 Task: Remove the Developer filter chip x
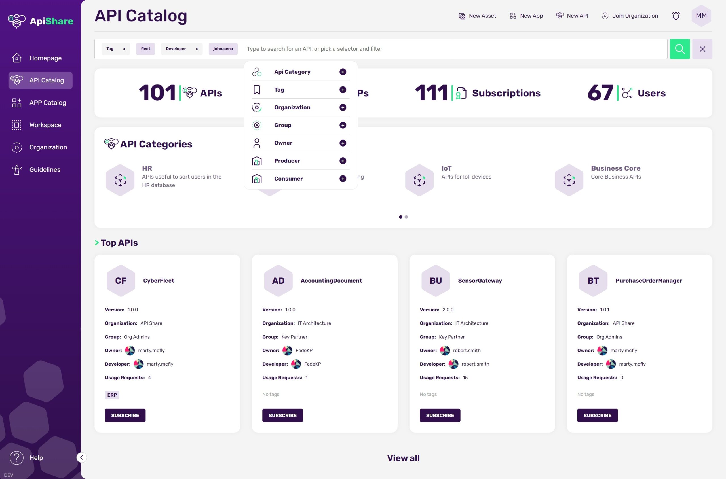tap(197, 49)
